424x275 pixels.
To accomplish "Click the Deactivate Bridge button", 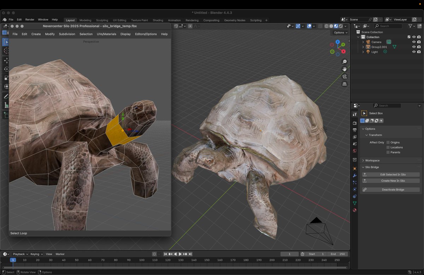I will pyautogui.click(x=393, y=190).
